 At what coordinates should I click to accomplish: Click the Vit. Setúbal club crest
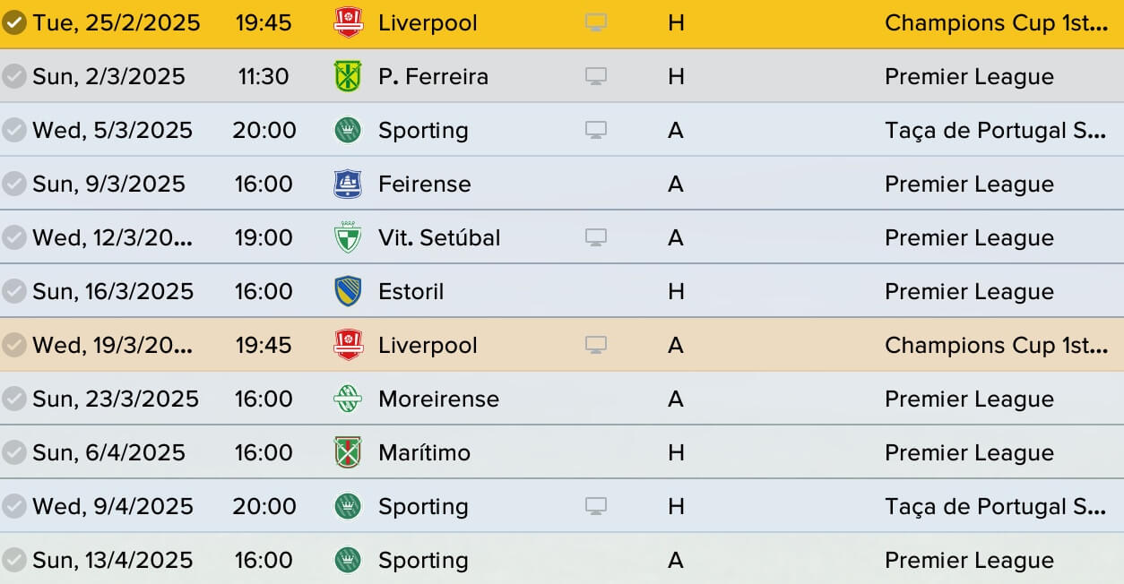point(348,237)
